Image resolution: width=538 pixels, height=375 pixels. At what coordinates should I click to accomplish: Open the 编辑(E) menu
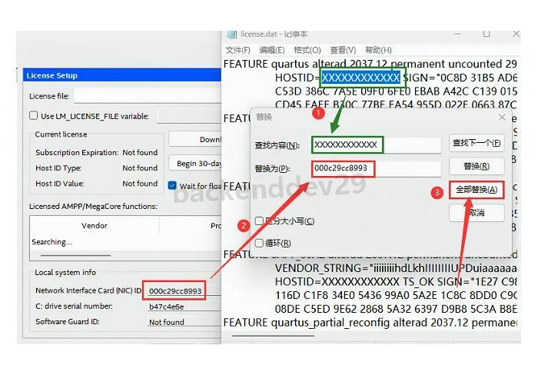click(271, 50)
